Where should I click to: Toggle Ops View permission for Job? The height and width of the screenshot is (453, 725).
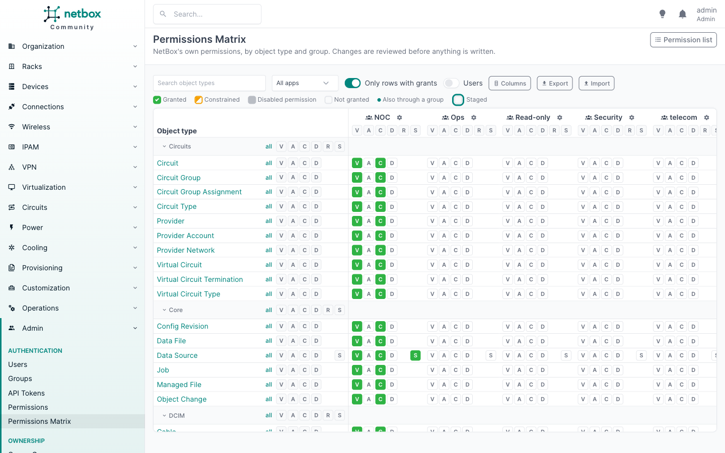(432, 370)
